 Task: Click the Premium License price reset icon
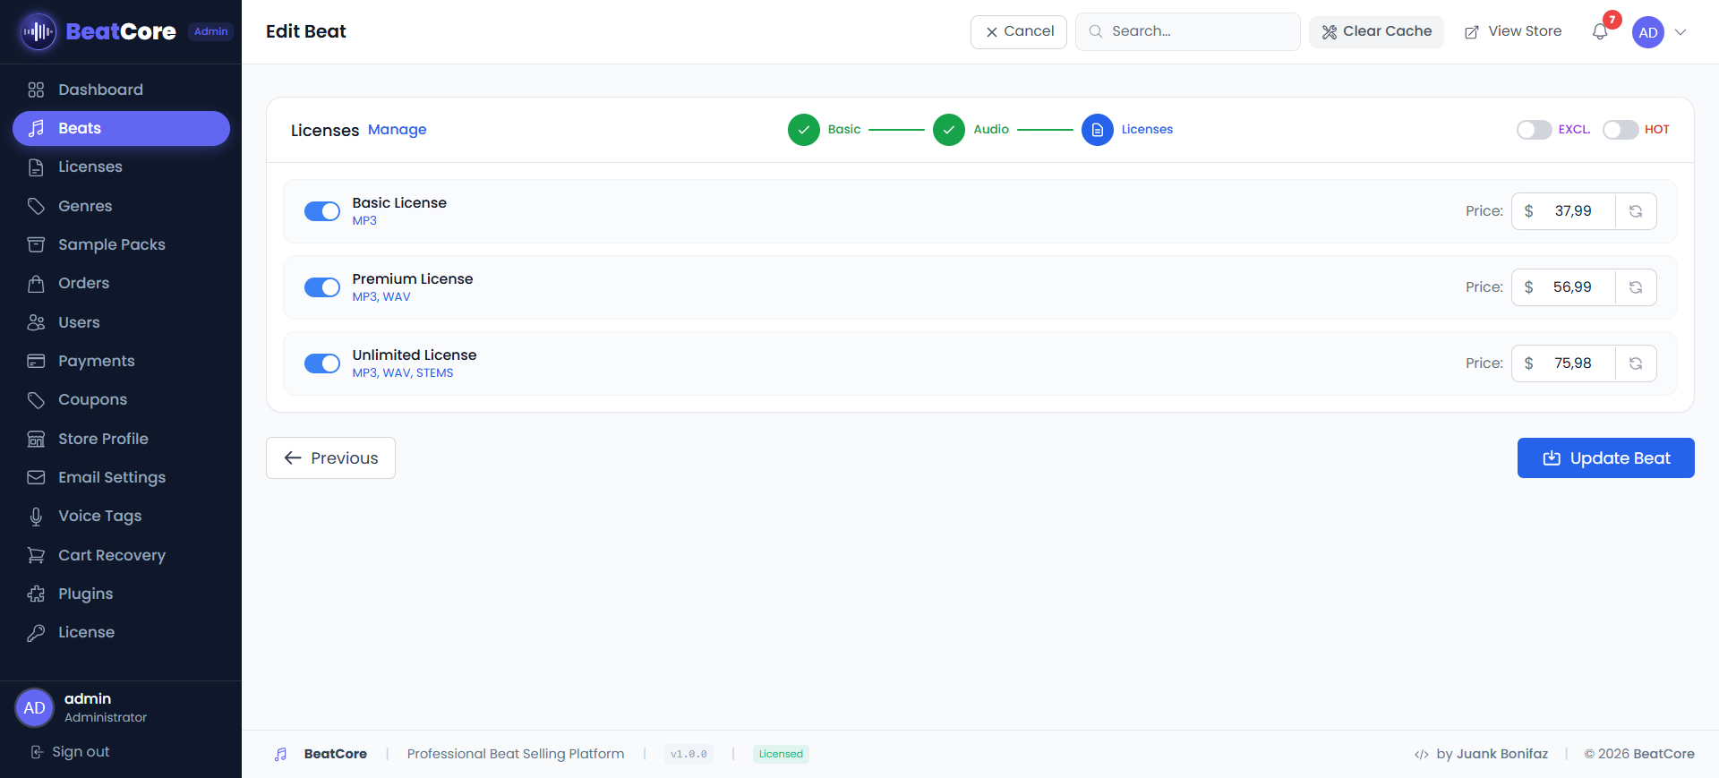pyautogui.click(x=1635, y=287)
